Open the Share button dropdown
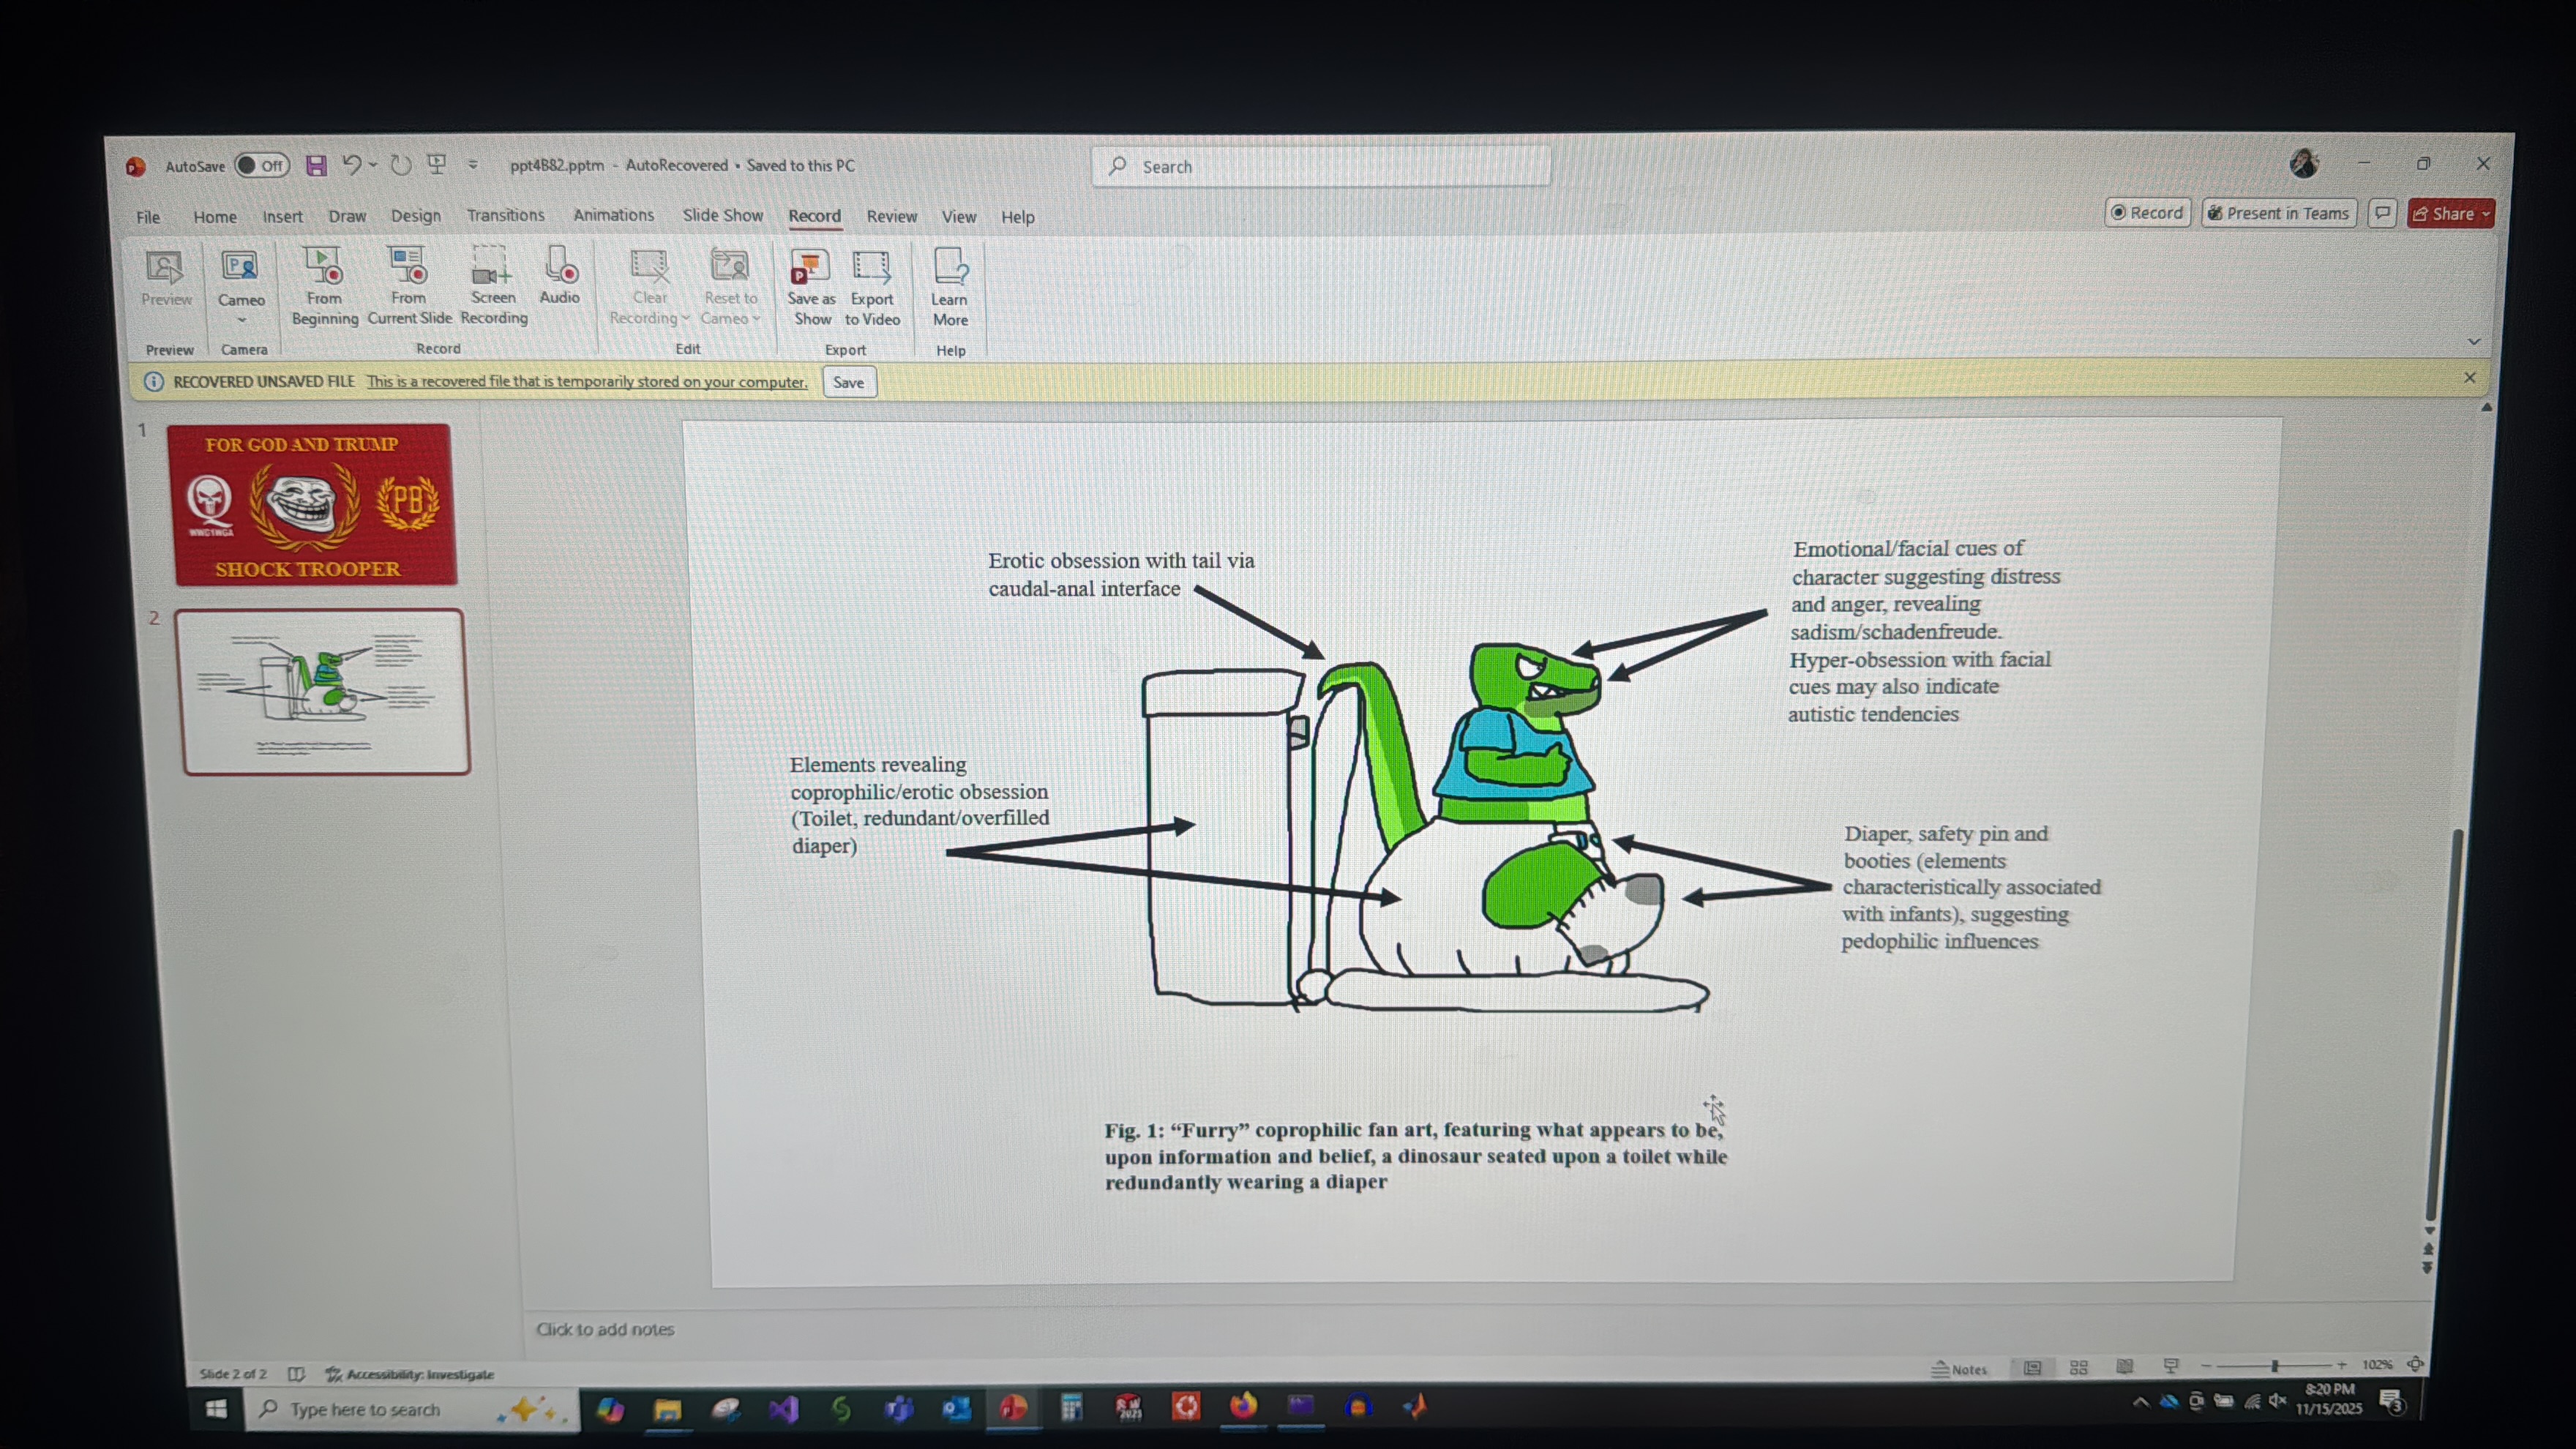This screenshot has width=2576, height=1449. [2486, 214]
